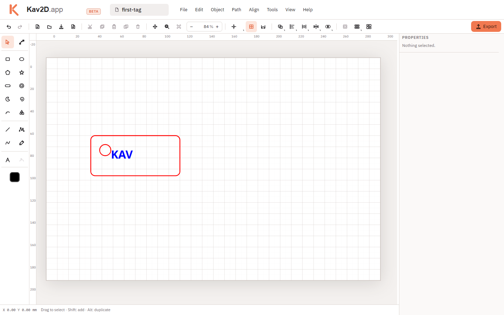The width and height of the screenshot is (504, 315).
Task: Click the Export button
Action: click(486, 27)
